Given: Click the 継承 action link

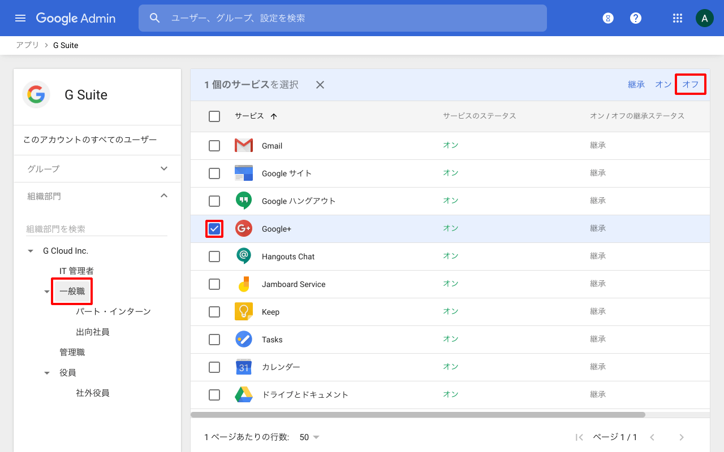Looking at the screenshot, I should [636, 85].
